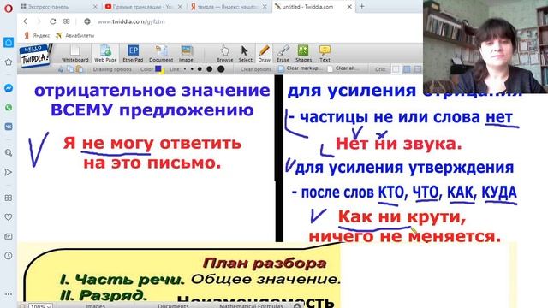Open the Авиабилеты bookmark
Image resolution: width=548 pixels, height=308 pixels.
pos(75,35)
